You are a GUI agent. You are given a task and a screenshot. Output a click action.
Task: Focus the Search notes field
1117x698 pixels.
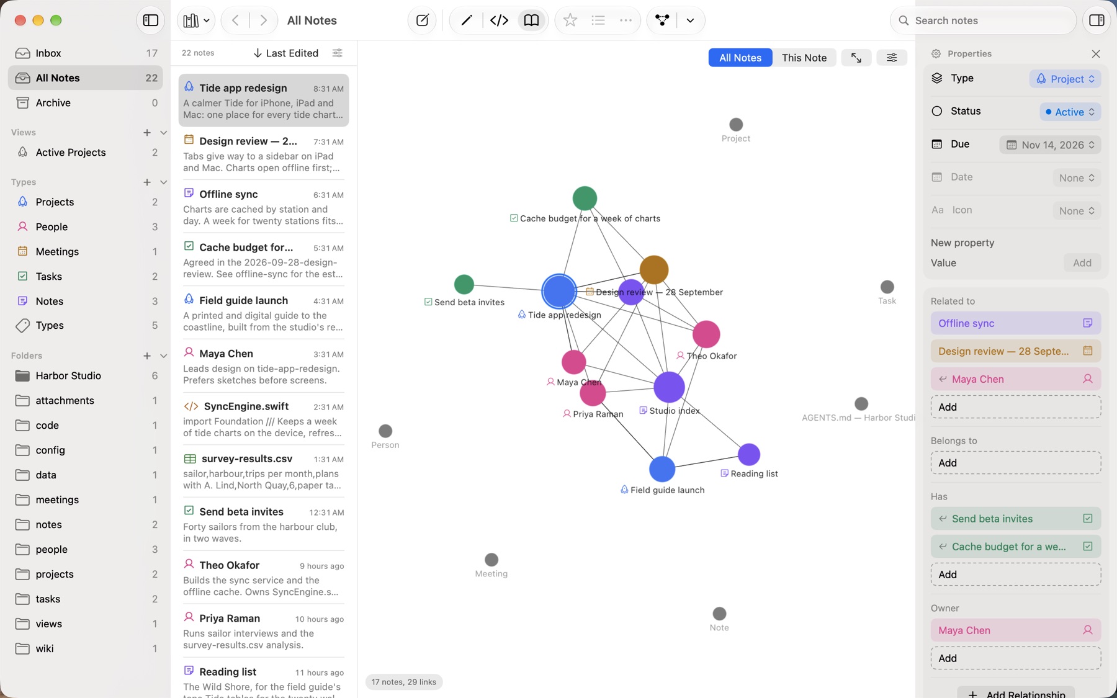pos(983,20)
